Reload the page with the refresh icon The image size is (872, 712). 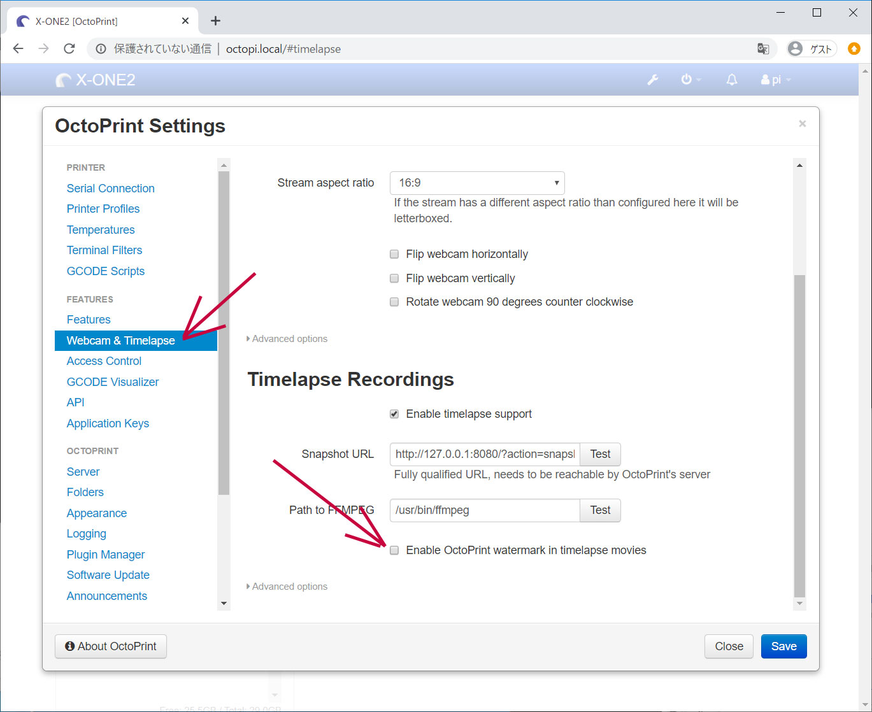(x=69, y=49)
